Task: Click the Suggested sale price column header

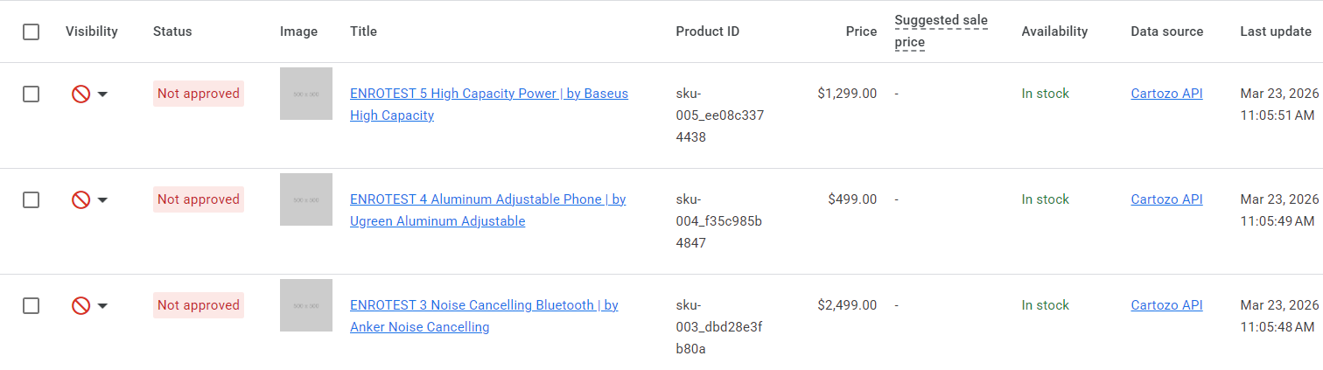Action: (941, 31)
